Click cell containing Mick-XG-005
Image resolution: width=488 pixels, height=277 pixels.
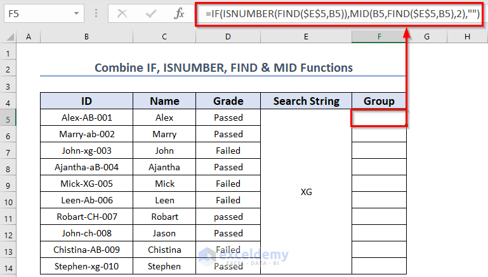86,184
